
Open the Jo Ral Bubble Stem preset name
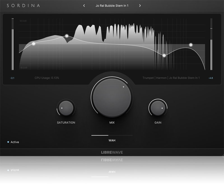[x=112, y=6]
